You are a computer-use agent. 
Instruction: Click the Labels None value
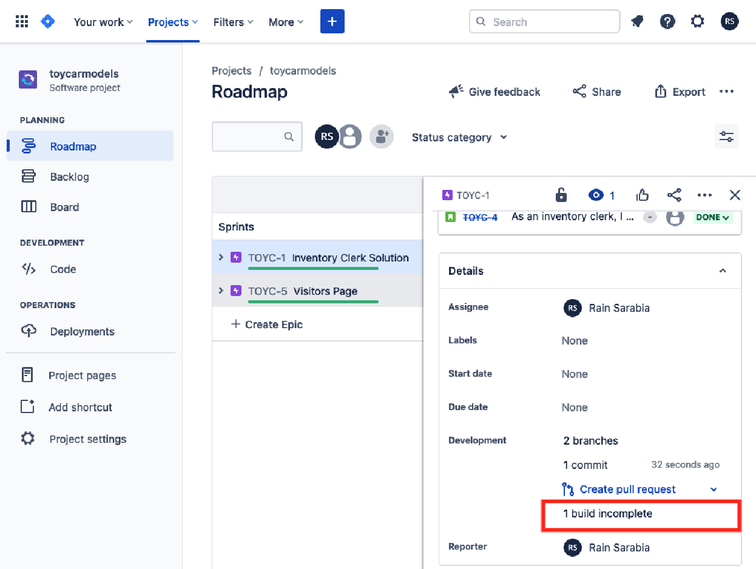coord(575,341)
